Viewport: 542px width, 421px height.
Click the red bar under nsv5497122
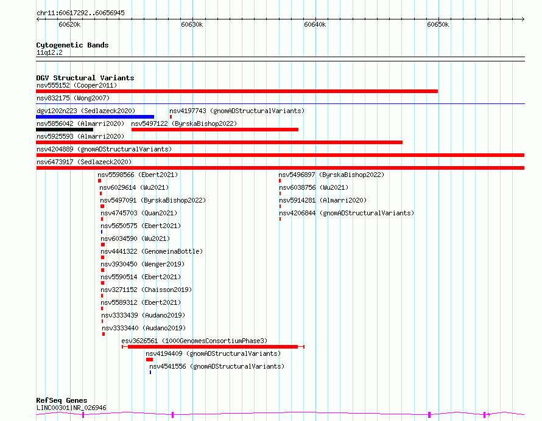(215, 130)
